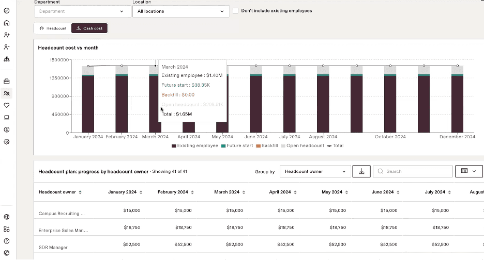This screenshot has height=260, width=484.
Task: Click the help question mark icon
Action: coord(7,241)
